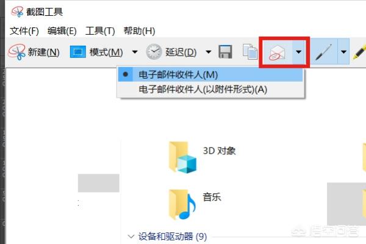Expand the Pen options dropdown arrow
Viewport: 366px width, 244px height.
[343, 52]
